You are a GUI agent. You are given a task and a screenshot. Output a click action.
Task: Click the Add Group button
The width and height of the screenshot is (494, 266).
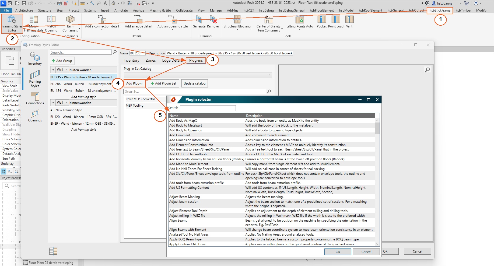point(62,61)
